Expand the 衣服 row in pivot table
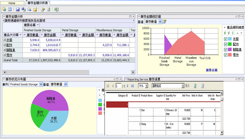This screenshot has height=139, width=245. (4, 40)
